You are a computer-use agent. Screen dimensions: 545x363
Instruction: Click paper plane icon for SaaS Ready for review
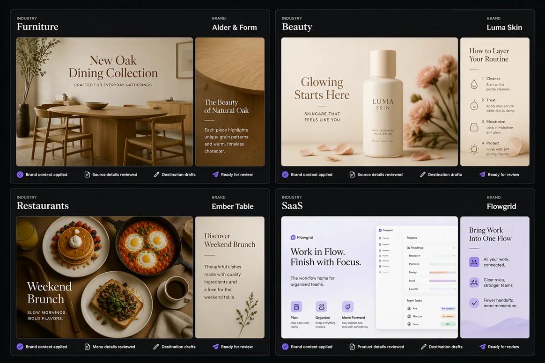(x=482, y=346)
